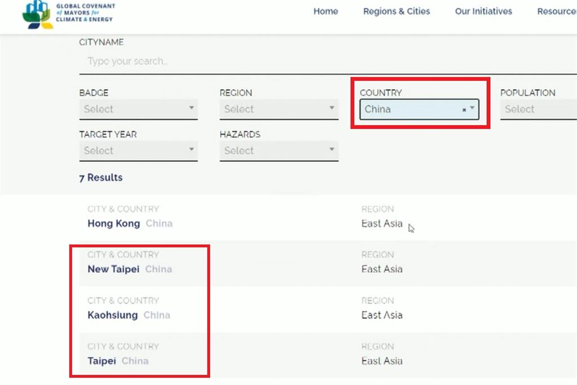Screen dimensions: 577x385
Task: Click the China label beside New Taipei
Action: click(x=158, y=269)
